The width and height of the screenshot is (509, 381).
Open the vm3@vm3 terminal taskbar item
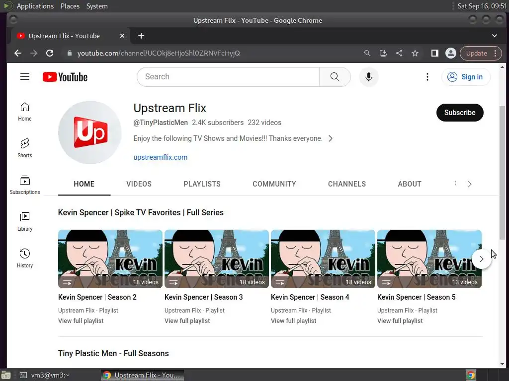click(44, 375)
